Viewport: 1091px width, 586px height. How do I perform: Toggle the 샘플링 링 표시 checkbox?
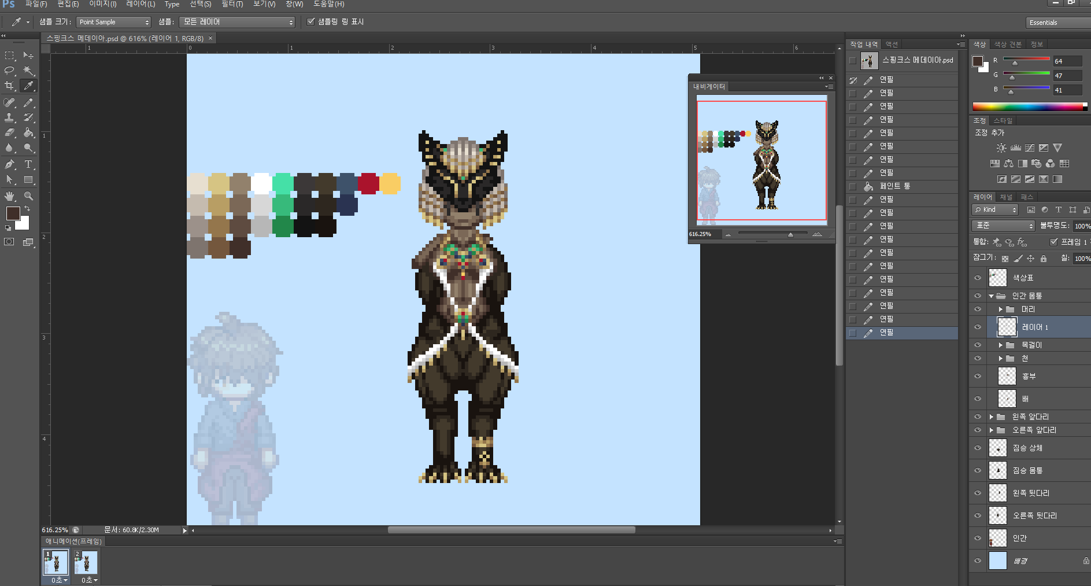pos(311,22)
